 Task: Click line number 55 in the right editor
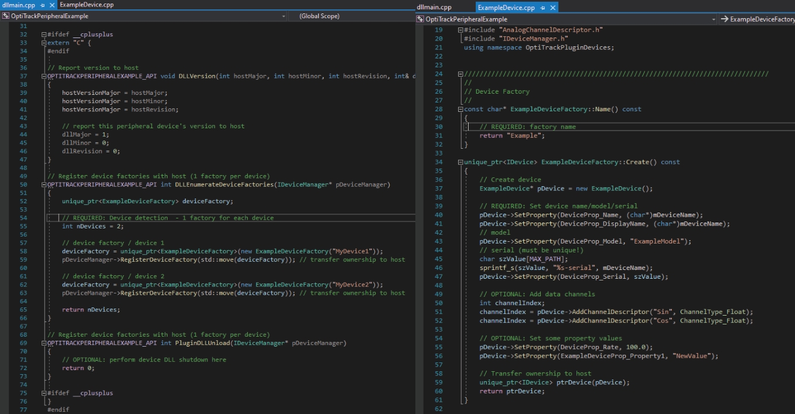[439, 347]
